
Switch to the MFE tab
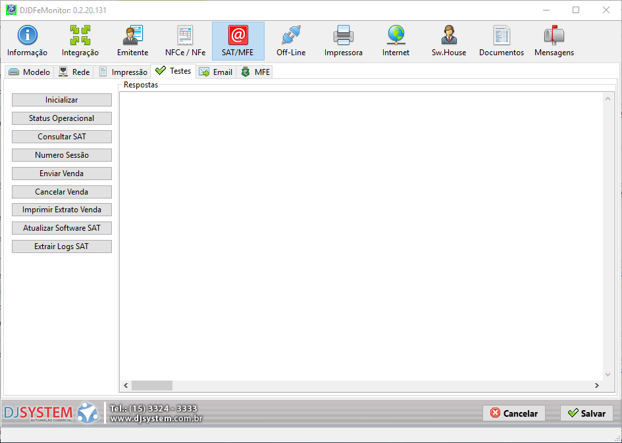tap(255, 72)
